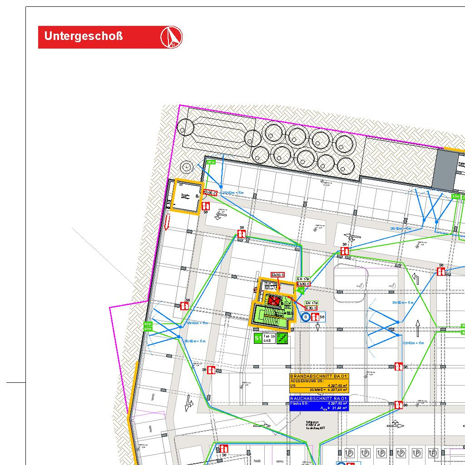Select the orange-outlined room at top left
This screenshot has width=465, height=465.
[185, 196]
